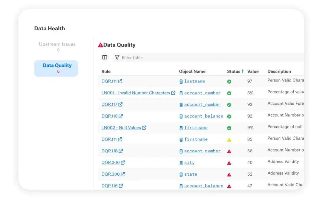The image size is (321, 200).
Task: Click green check status on LN001 row
Action: [x=229, y=93]
